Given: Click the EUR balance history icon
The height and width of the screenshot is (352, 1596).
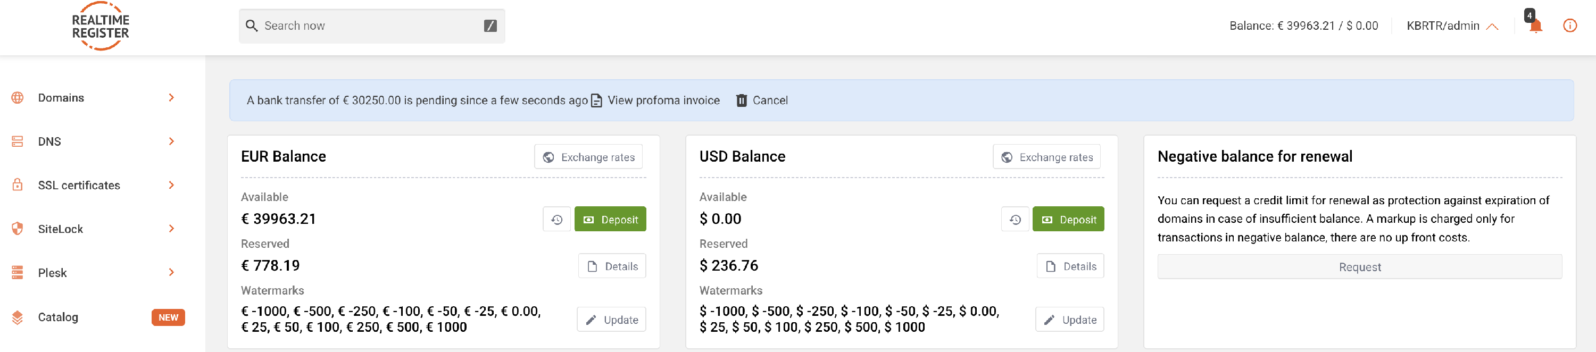Looking at the screenshot, I should tap(556, 220).
